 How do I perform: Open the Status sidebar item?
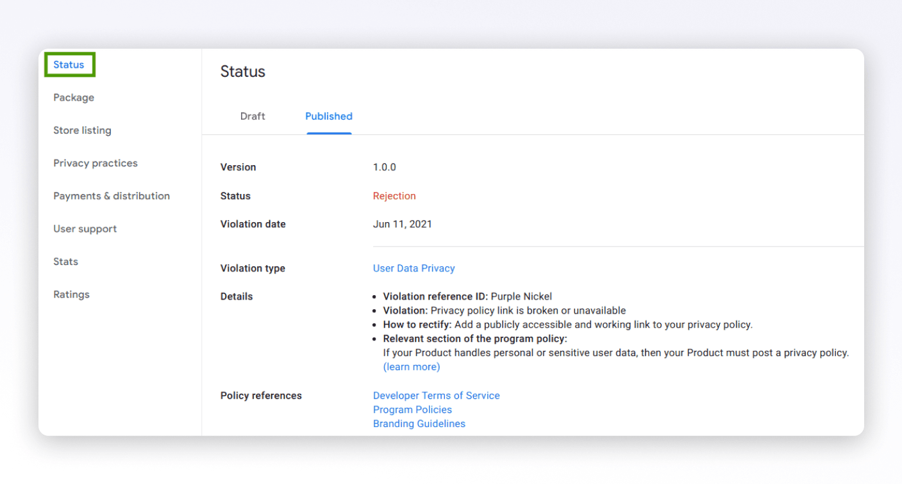(x=69, y=65)
